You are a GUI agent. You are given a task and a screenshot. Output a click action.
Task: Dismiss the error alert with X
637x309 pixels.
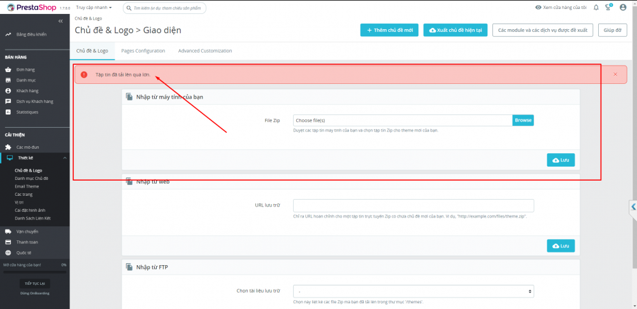615,74
